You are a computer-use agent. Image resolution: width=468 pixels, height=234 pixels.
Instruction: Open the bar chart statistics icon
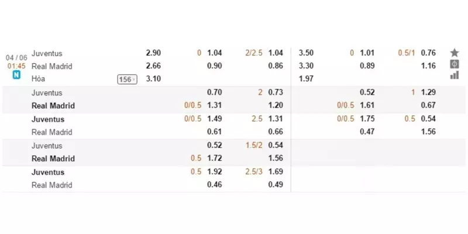[455, 75]
